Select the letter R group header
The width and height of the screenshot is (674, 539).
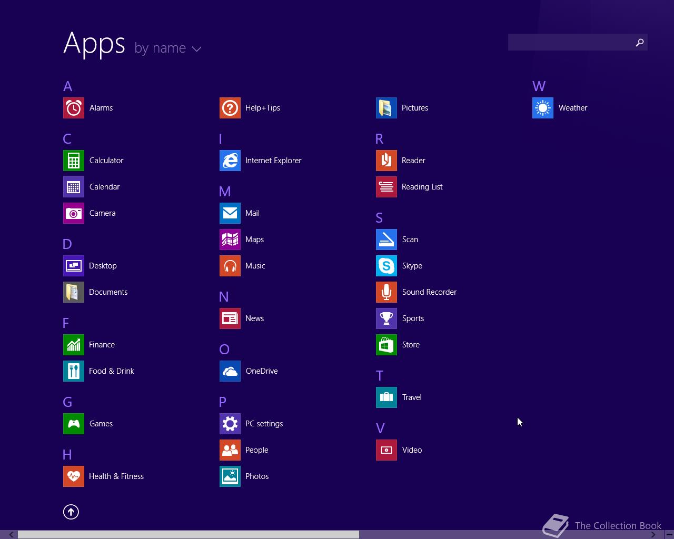pyautogui.click(x=380, y=139)
